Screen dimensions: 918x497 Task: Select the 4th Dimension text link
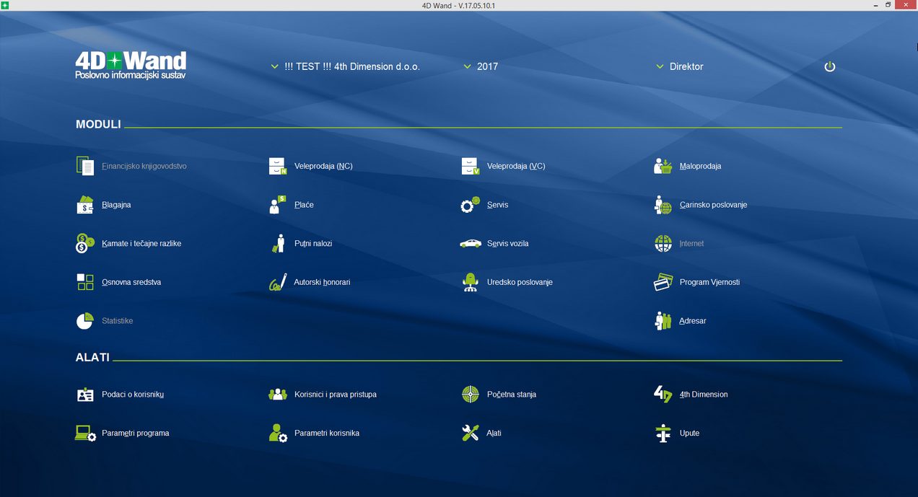pyautogui.click(x=704, y=395)
